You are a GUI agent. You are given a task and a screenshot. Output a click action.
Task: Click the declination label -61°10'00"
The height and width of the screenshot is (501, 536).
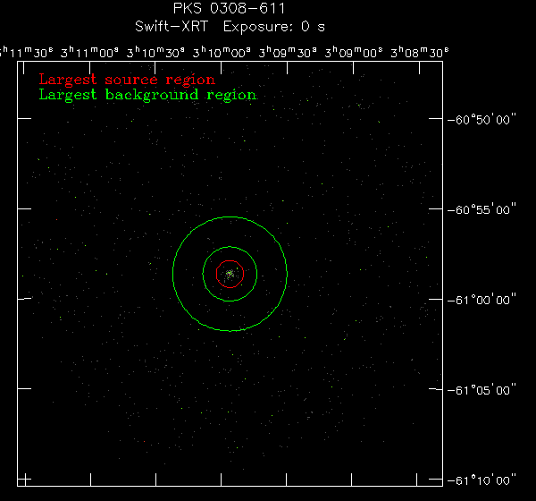(x=482, y=480)
